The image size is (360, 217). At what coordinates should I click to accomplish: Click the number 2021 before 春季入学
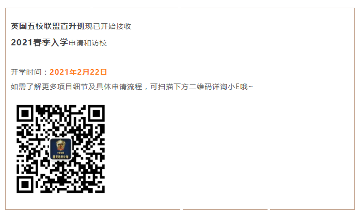coord(22,43)
